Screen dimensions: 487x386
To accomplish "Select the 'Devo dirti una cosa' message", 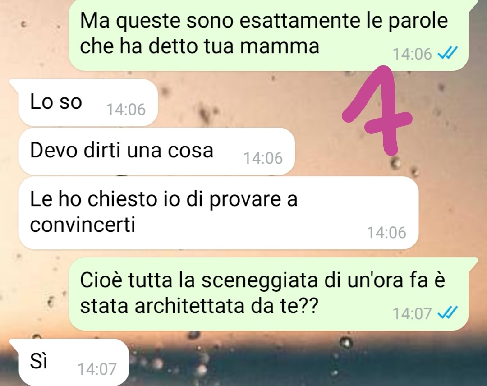I will pyautogui.click(x=156, y=151).
